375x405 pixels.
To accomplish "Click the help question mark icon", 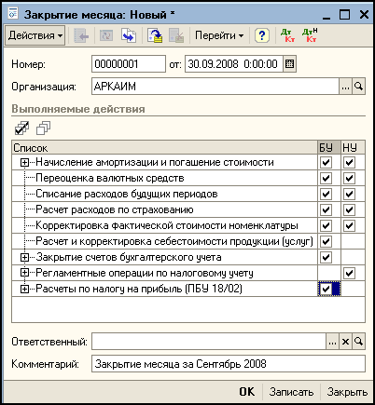I will 262,35.
